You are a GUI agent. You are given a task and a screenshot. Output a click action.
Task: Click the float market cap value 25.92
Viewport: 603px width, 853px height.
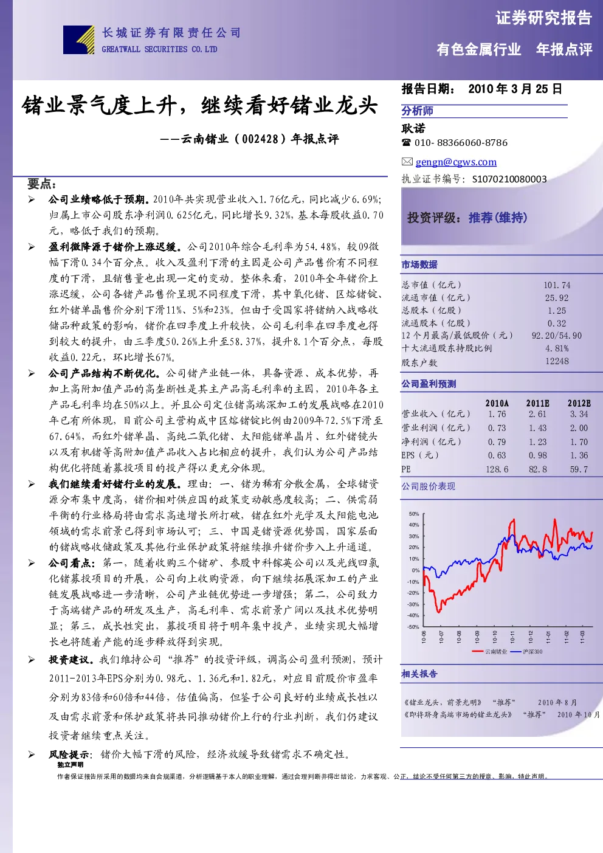[557, 298]
